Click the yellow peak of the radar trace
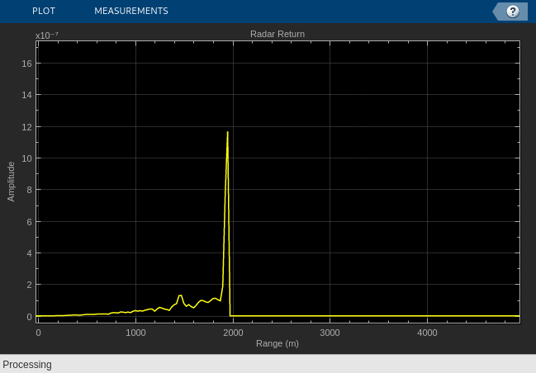Viewport: 536px width, 373px height. coord(227,133)
